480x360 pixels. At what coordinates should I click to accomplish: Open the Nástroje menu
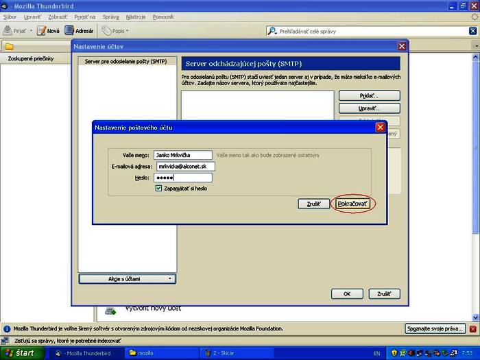tap(136, 17)
